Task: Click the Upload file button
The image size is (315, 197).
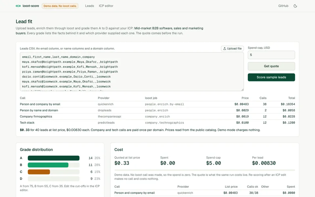Action: coord(232,49)
